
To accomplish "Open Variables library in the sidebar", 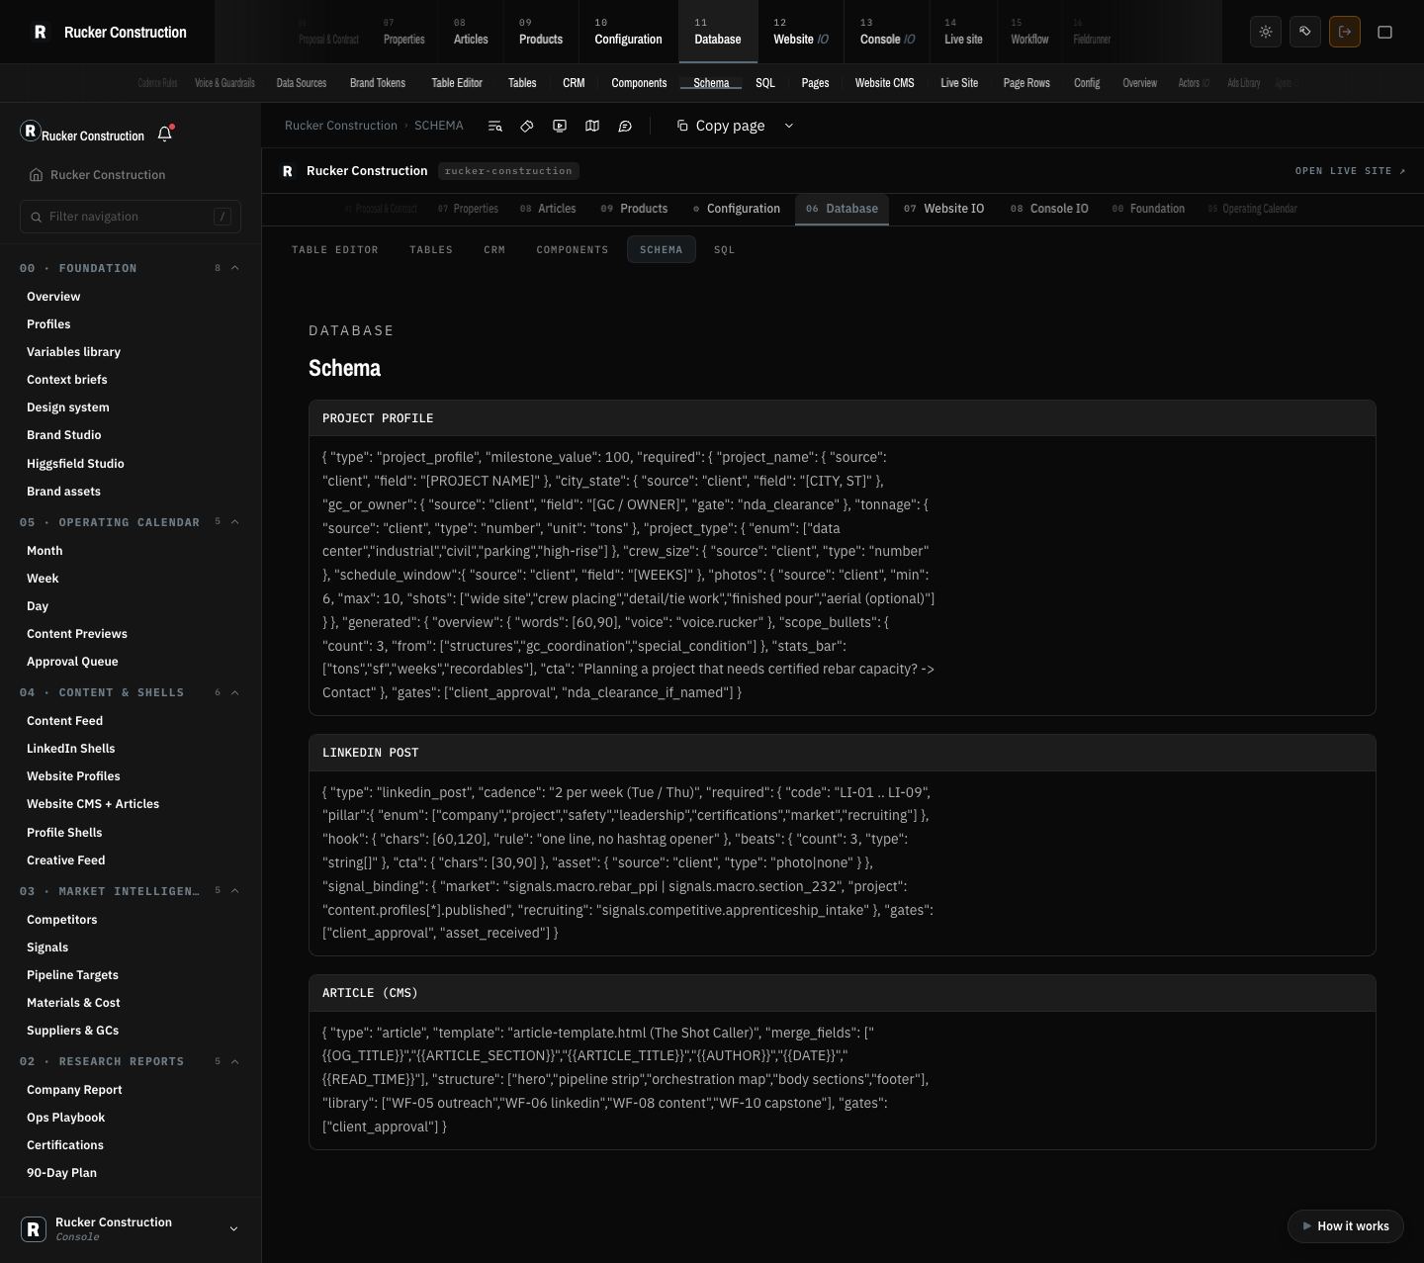I will coord(73,352).
